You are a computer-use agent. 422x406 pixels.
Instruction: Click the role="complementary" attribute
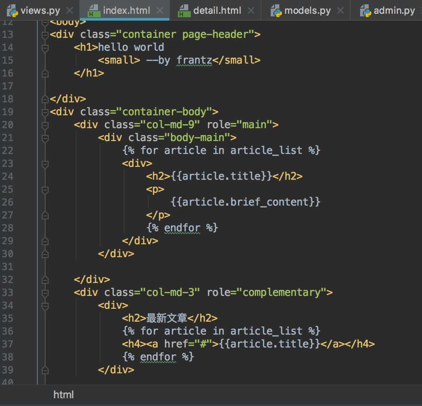pyautogui.click(x=267, y=292)
